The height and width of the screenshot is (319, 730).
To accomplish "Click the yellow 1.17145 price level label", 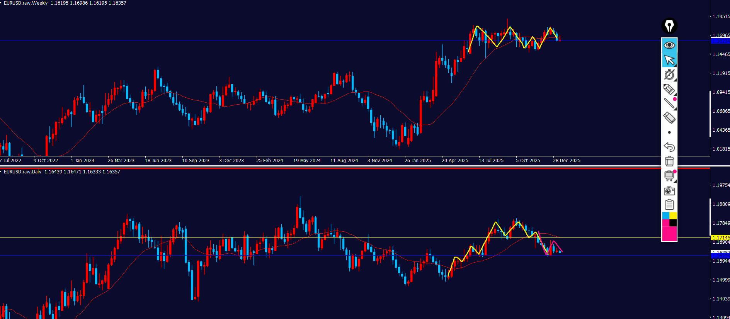I will [720, 238].
